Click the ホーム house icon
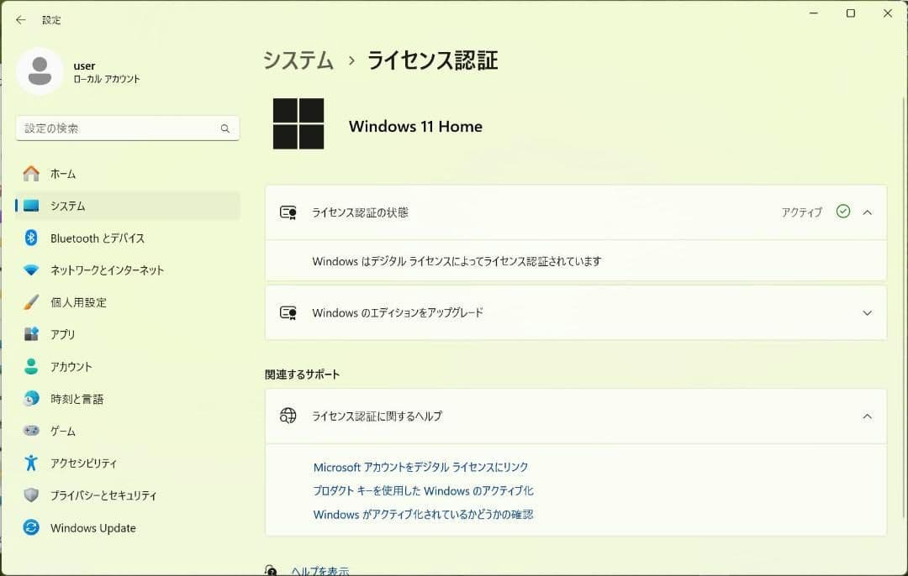The image size is (908, 576). click(31, 174)
